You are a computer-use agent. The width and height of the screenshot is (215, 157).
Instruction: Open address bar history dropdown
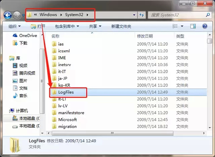[x=134, y=15]
